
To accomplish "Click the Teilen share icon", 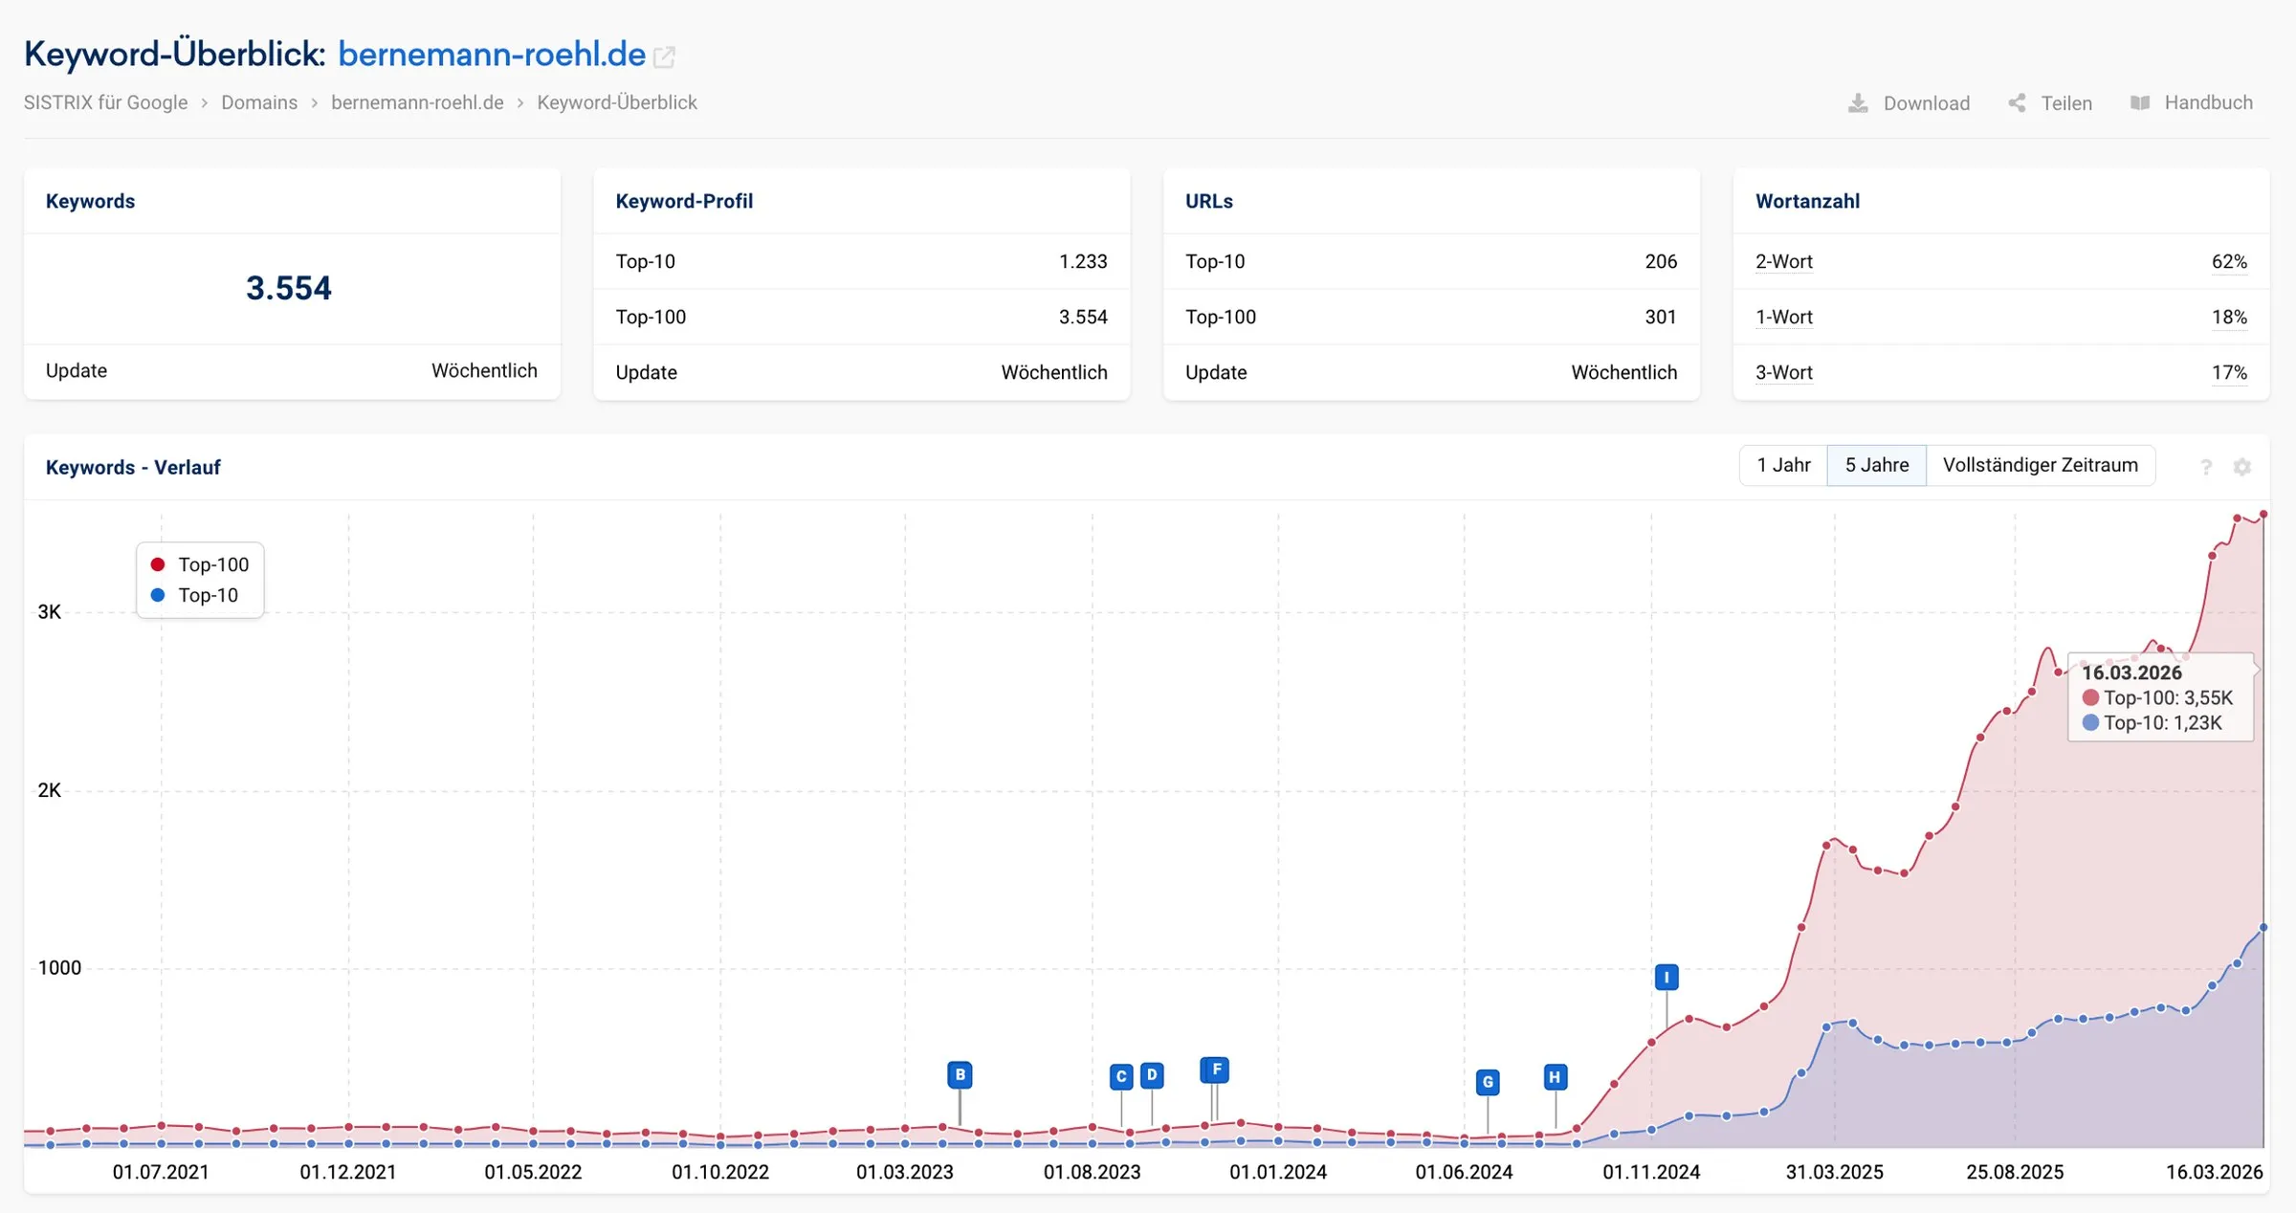I will coord(2017,103).
